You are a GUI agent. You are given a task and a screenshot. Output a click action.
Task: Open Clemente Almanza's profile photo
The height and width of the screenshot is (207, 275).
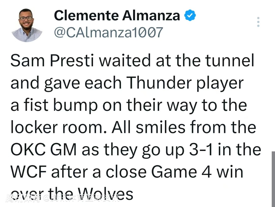click(x=27, y=25)
